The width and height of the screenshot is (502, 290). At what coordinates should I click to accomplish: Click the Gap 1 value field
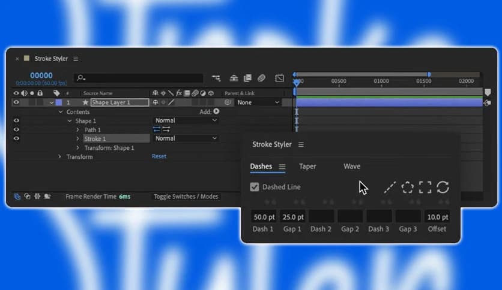[292, 217]
